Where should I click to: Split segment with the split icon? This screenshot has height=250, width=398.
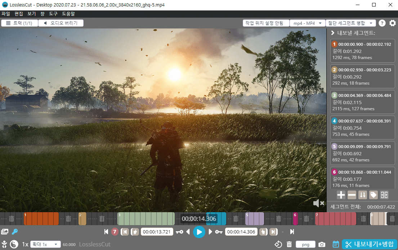pos(384,195)
